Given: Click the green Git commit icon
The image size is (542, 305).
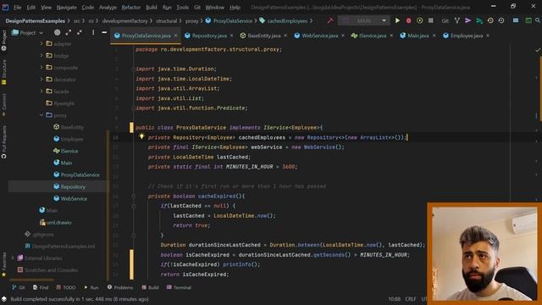Looking at the screenshot, I should pyautogui.click(x=479, y=20).
